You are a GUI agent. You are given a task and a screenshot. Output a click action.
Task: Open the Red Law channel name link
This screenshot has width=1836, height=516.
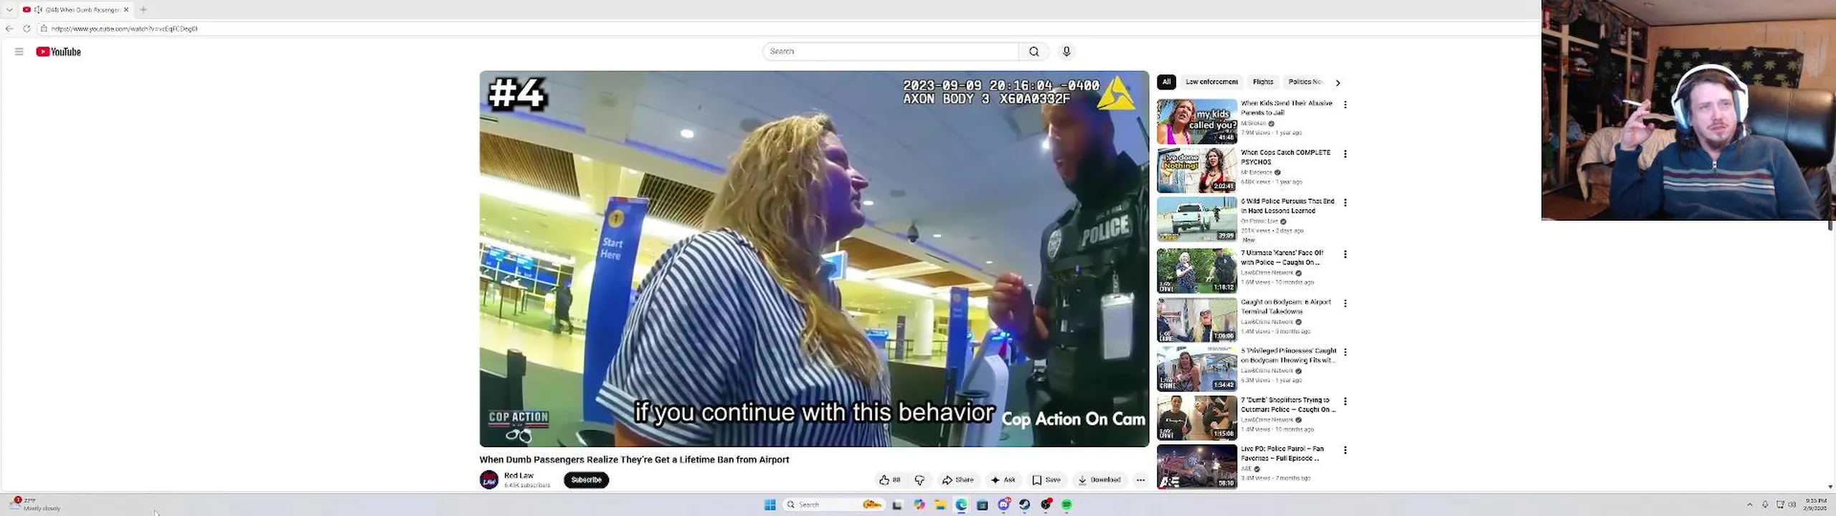pos(519,476)
